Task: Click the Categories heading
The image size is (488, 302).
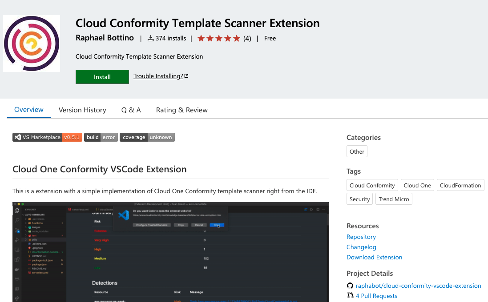Action: [363, 137]
